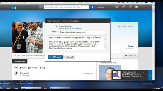This screenshot has height=91, width=163.
Task: Click Govind Singh Business Development text
Action: tap(132, 75)
